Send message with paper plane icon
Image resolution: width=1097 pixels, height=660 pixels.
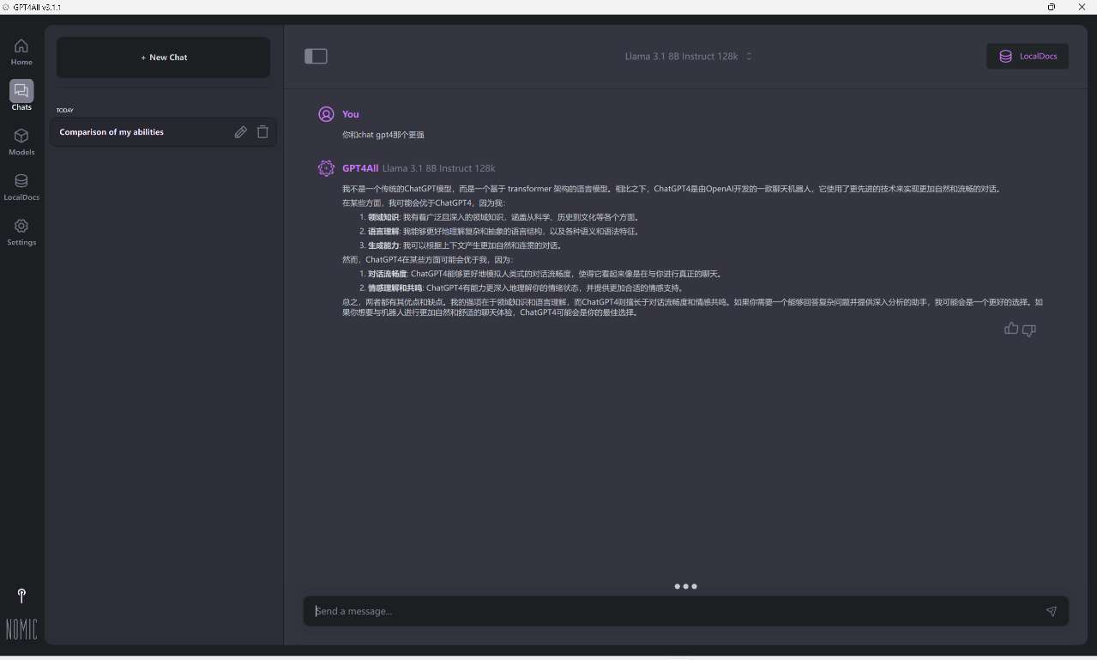pos(1051,611)
